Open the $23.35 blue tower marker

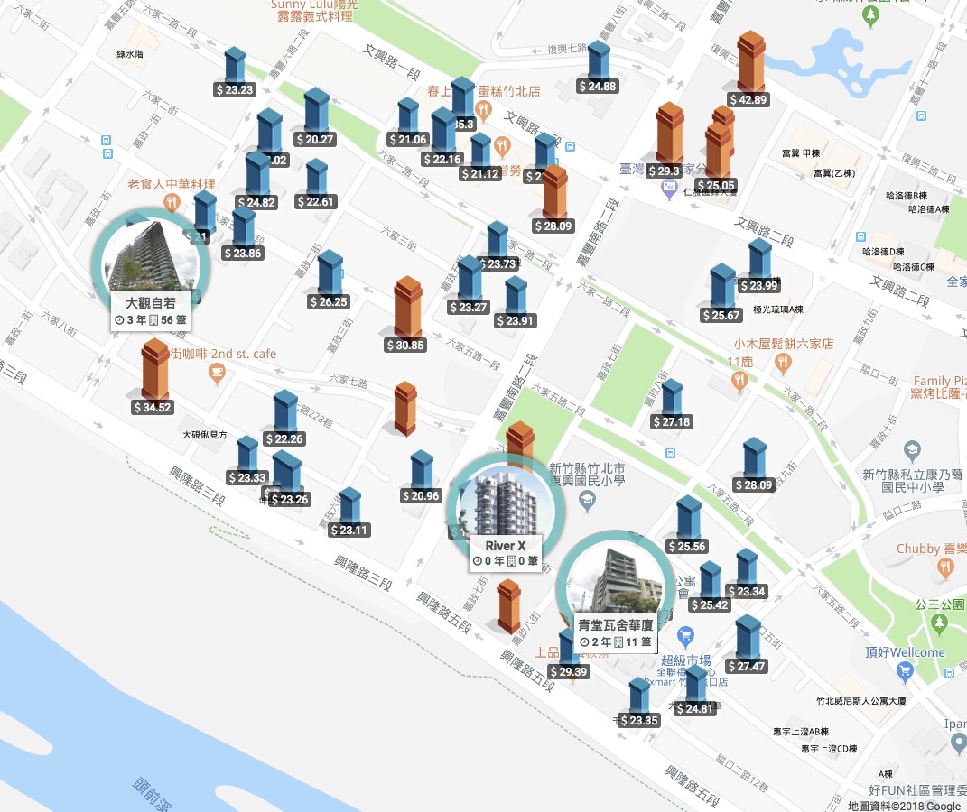pos(639,703)
